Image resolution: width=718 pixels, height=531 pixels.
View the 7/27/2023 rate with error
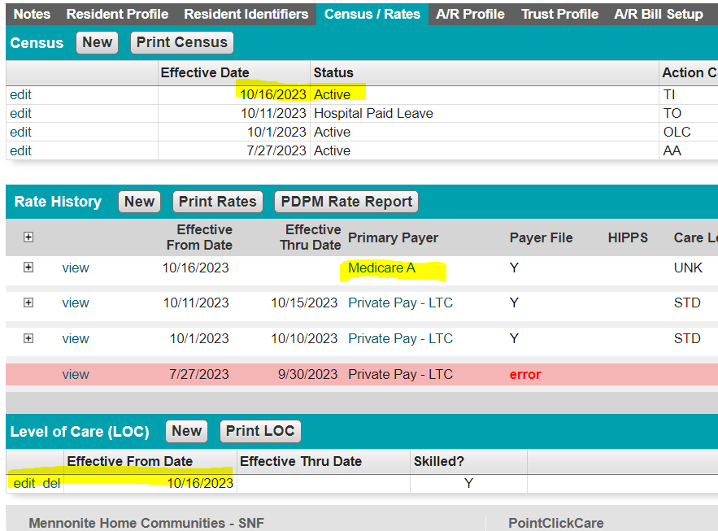click(x=76, y=374)
